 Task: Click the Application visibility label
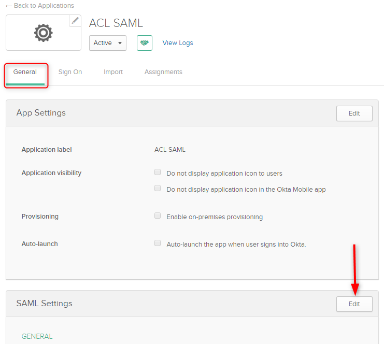point(51,173)
